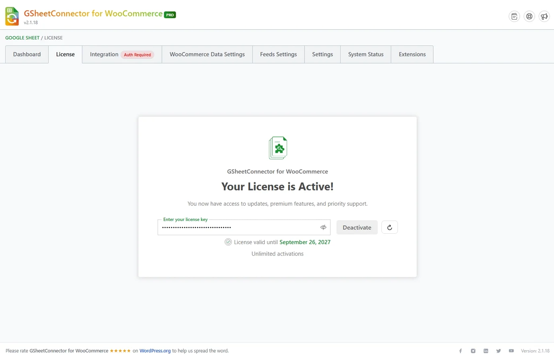Viewport: 554px width, 359px height.
Task: Open the Feeds Settings tab
Action: coord(278,54)
